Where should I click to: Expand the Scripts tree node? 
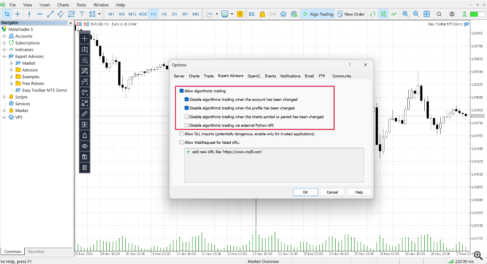point(4,97)
